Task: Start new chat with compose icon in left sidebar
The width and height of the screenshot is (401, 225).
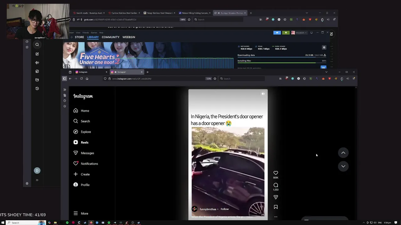Action: click(x=37, y=54)
